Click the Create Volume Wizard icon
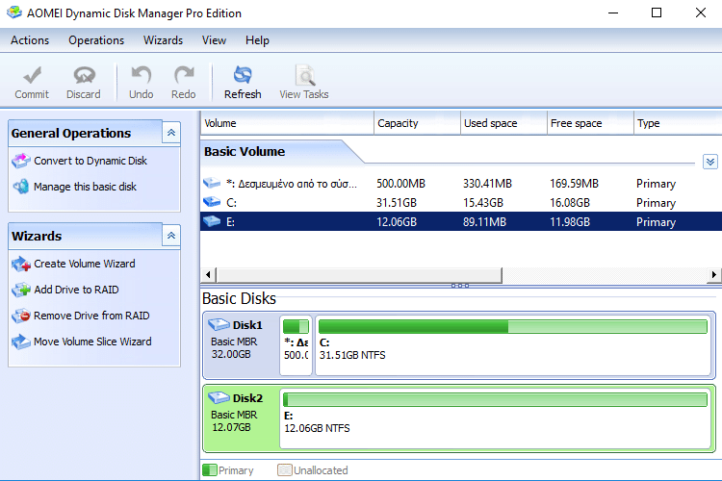722x481 pixels. click(x=21, y=264)
